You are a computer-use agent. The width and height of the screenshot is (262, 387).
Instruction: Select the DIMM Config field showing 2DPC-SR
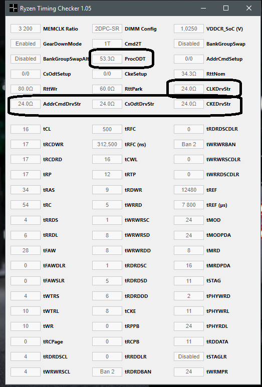(107, 29)
